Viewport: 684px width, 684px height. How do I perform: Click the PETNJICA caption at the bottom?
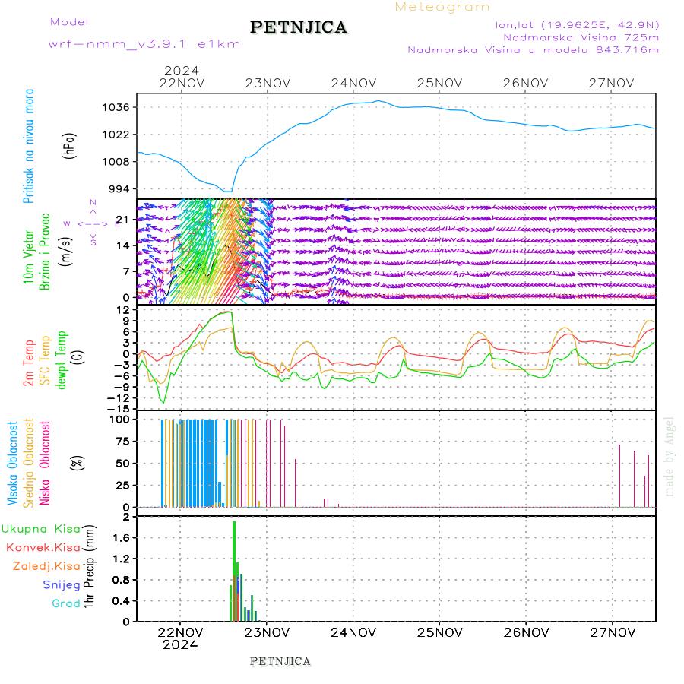coord(280,661)
